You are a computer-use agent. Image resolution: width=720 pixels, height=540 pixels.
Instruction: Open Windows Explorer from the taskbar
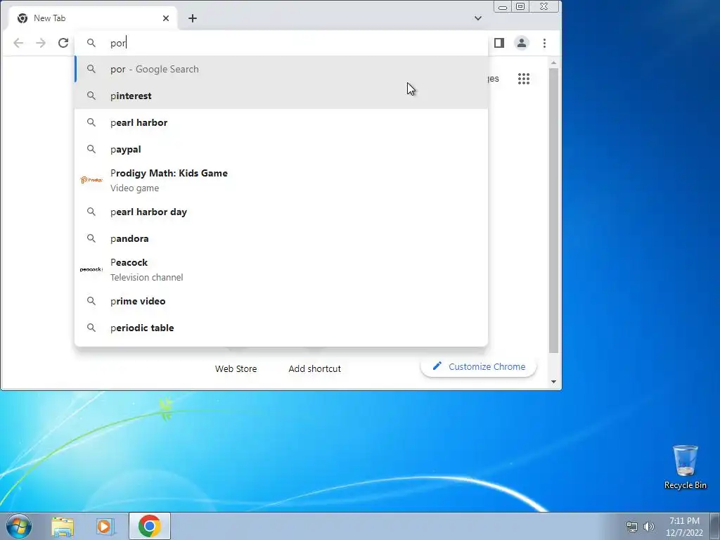point(63,526)
